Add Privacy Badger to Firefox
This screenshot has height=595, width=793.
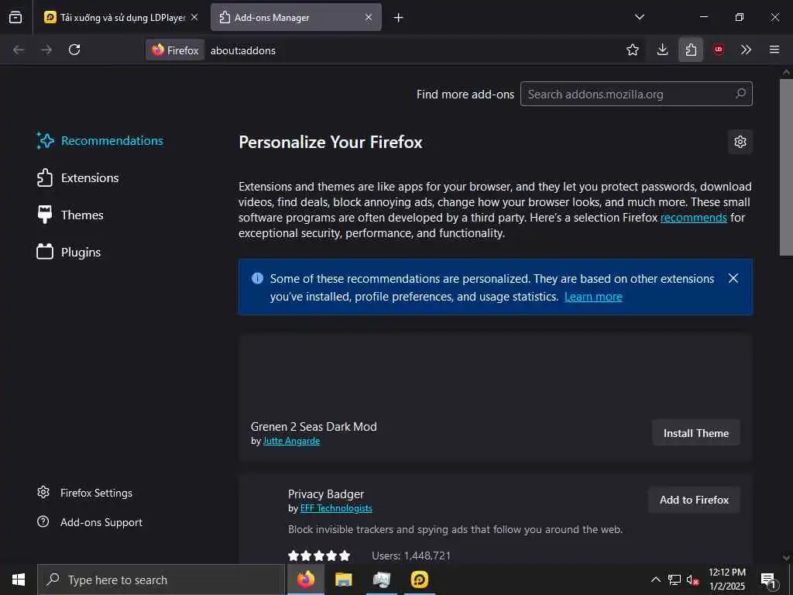coord(694,500)
